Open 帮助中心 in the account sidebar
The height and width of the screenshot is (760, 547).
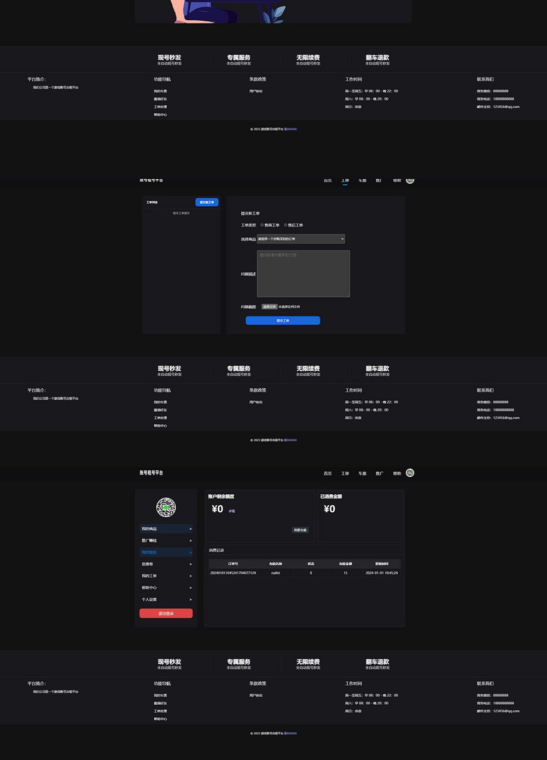pos(166,588)
